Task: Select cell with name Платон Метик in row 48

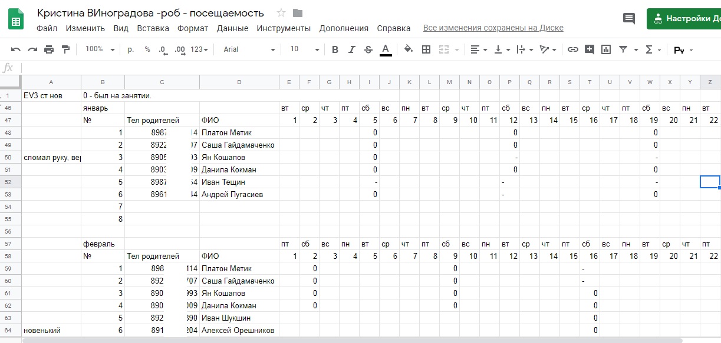Action: pos(239,132)
